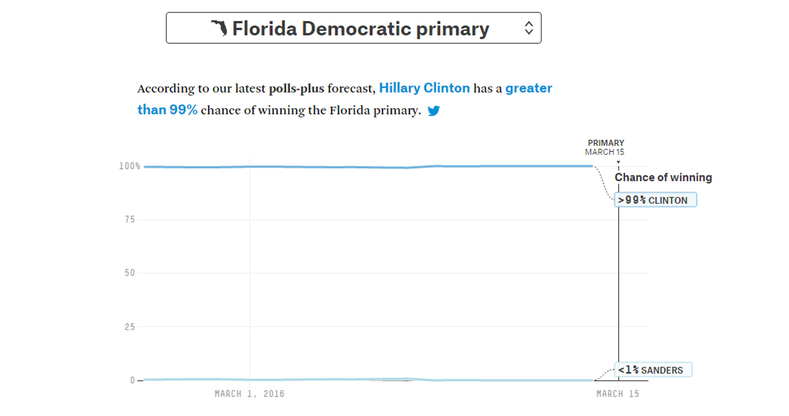Select the >99% CLINTON label box
Image resolution: width=789 pixels, height=416 pixels.
coord(655,200)
